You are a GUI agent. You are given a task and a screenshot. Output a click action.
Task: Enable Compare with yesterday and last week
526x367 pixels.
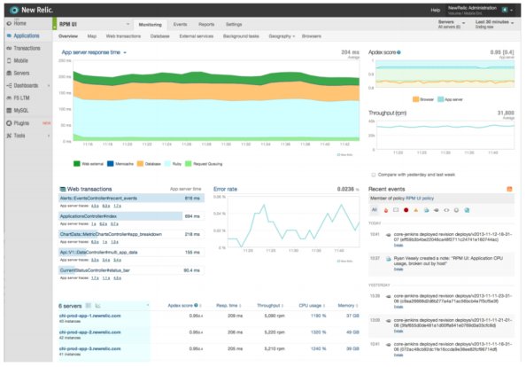click(374, 175)
